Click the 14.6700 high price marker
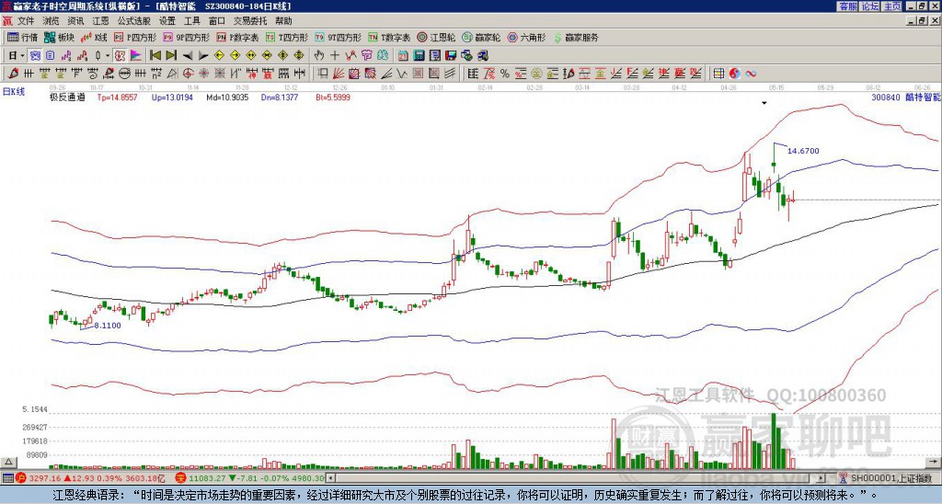The height and width of the screenshot is (504, 942). click(803, 151)
